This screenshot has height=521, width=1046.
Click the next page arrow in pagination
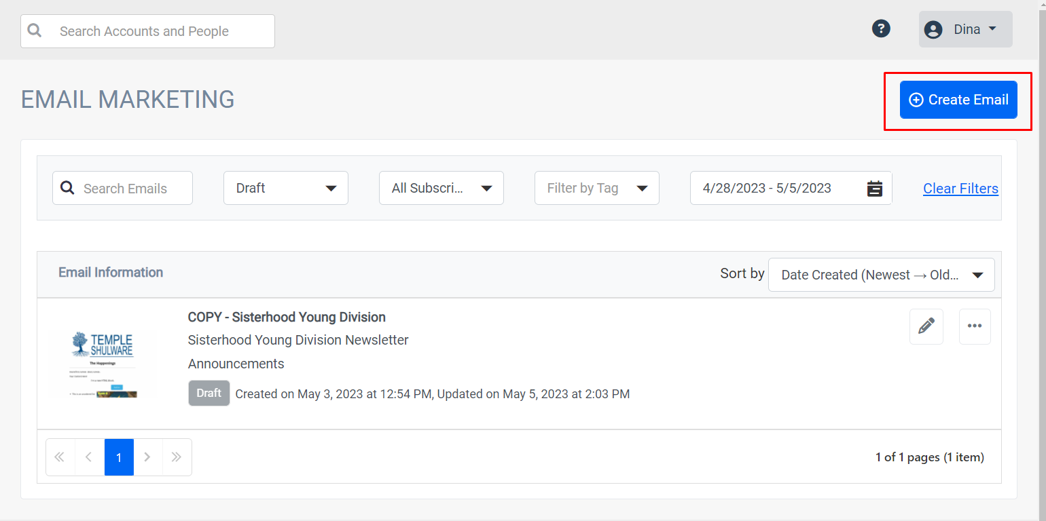point(147,457)
